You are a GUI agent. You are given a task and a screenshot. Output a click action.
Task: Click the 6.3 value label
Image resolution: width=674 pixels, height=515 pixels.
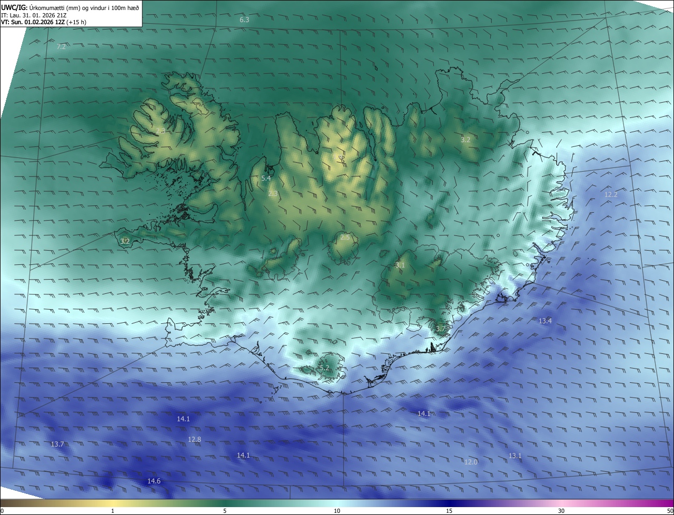click(244, 19)
